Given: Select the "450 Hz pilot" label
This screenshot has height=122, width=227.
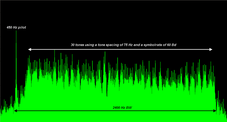Looking at the screenshot, I should (16, 27).
